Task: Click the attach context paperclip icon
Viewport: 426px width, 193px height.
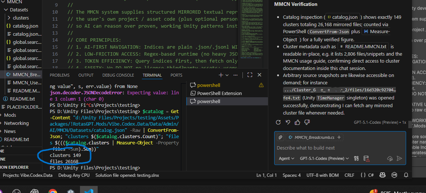Action: 280,137
